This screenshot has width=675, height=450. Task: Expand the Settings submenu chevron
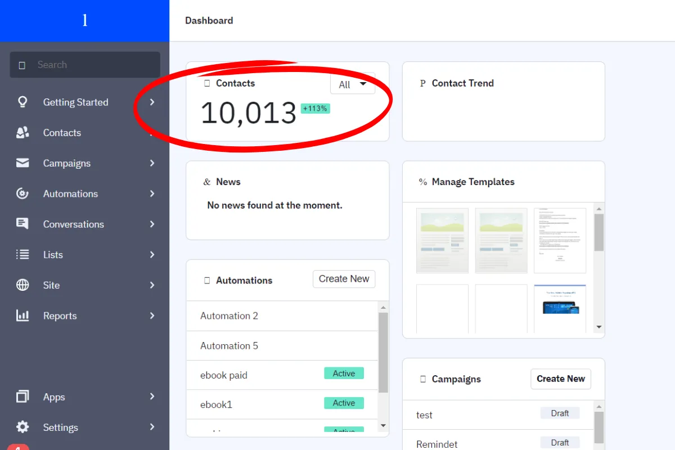click(152, 427)
